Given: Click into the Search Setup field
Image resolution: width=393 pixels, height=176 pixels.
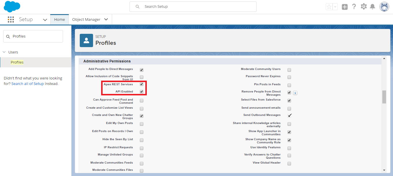Looking at the screenshot, I should point(193,6).
